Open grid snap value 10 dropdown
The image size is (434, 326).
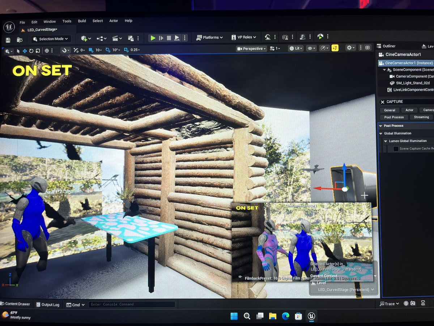98,50
